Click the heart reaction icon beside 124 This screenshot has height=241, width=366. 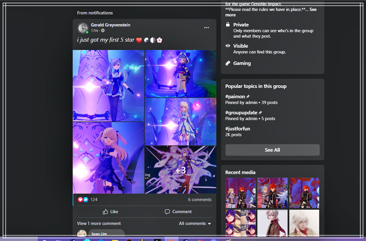[x=80, y=200]
